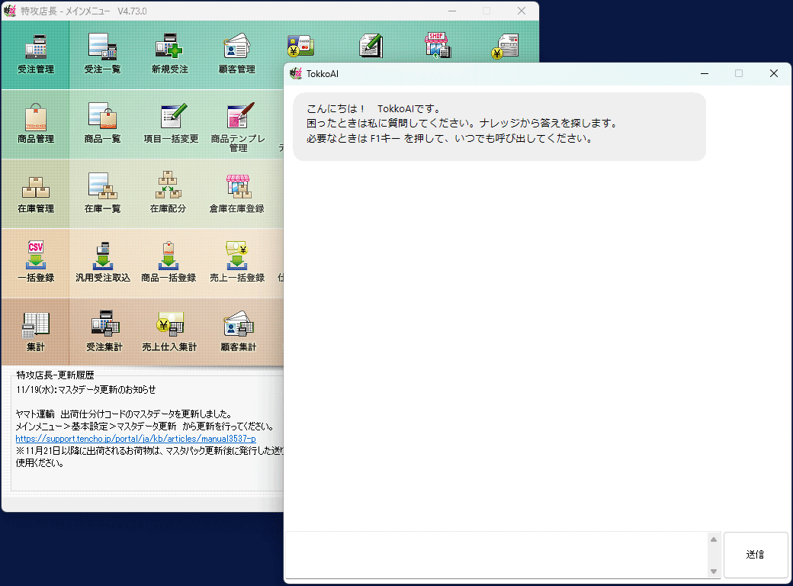Click 汎用受注取込 order import icon
793x586 pixels.
point(102,262)
